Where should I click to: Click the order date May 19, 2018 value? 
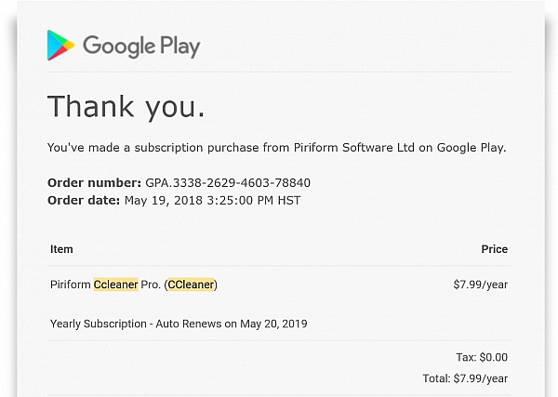(x=212, y=201)
